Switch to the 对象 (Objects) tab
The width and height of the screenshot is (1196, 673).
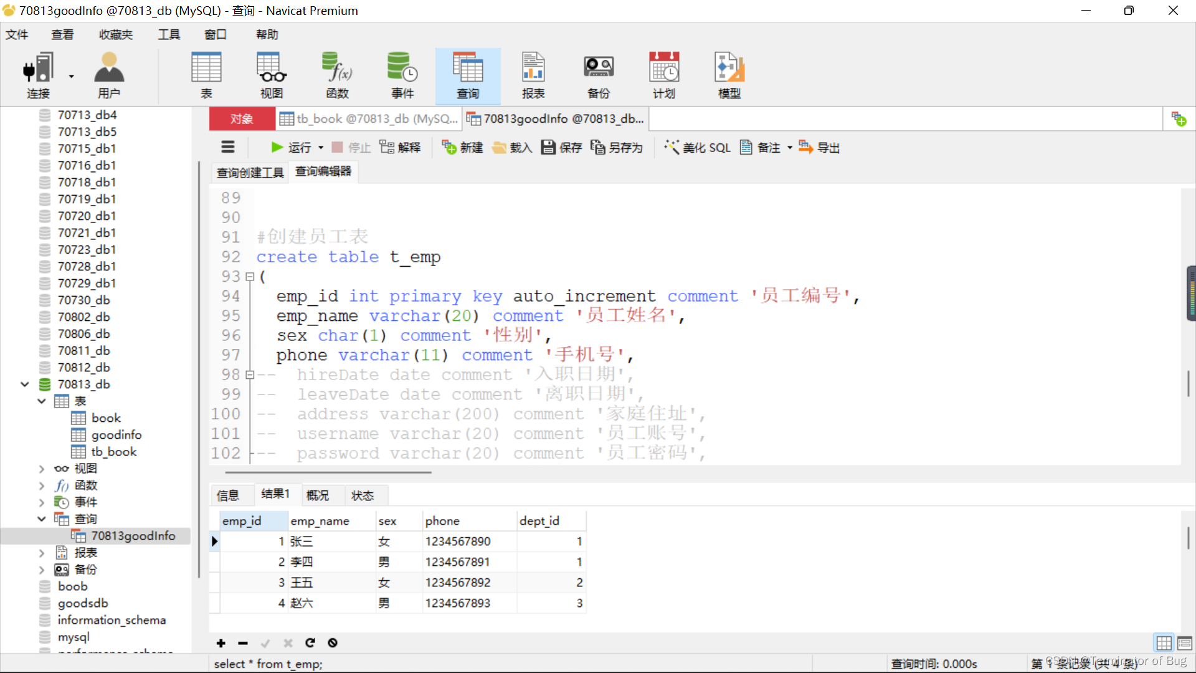(242, 118)
